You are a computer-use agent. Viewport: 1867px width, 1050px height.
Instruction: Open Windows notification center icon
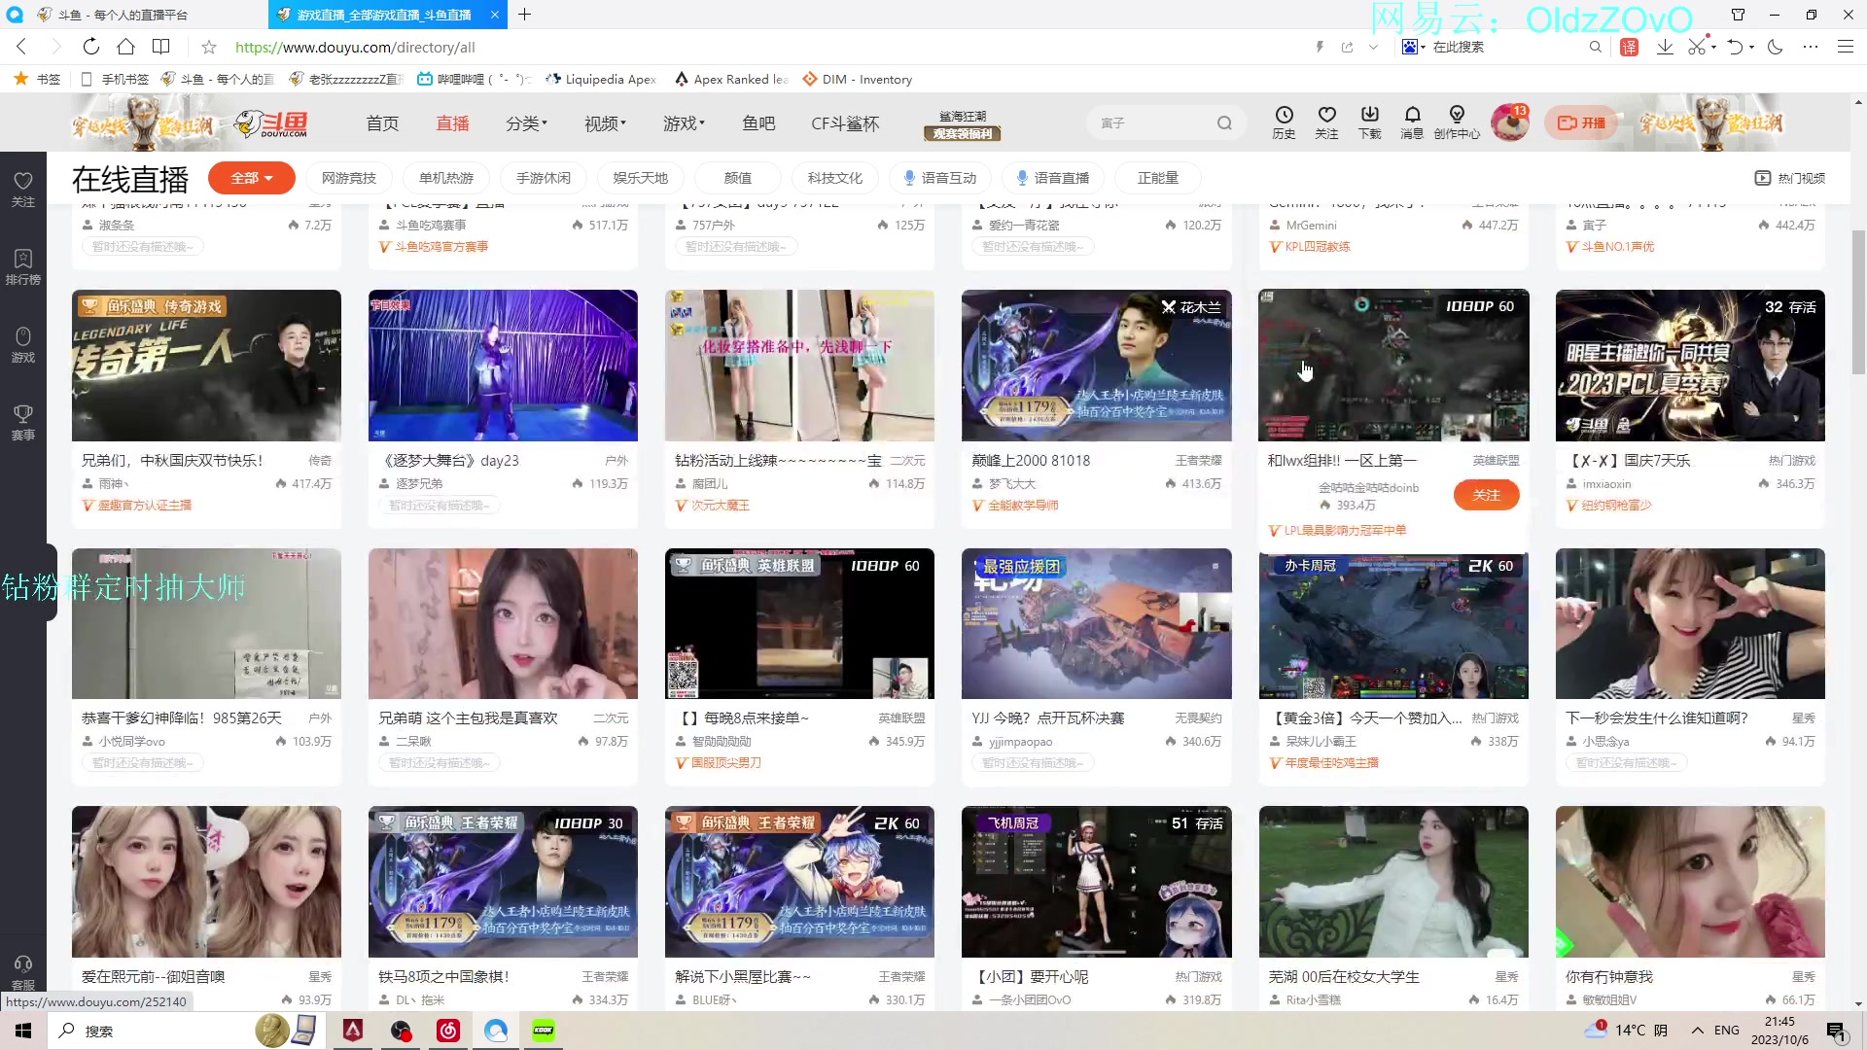point(1837,1032)
